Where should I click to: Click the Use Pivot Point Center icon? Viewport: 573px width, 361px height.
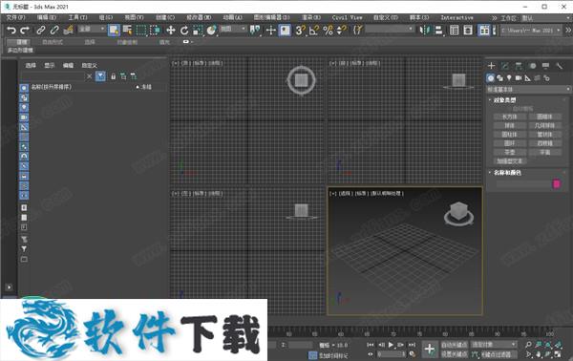255,31
